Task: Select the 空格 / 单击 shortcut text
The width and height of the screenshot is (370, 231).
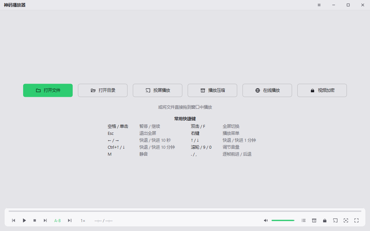Action: 118,127
